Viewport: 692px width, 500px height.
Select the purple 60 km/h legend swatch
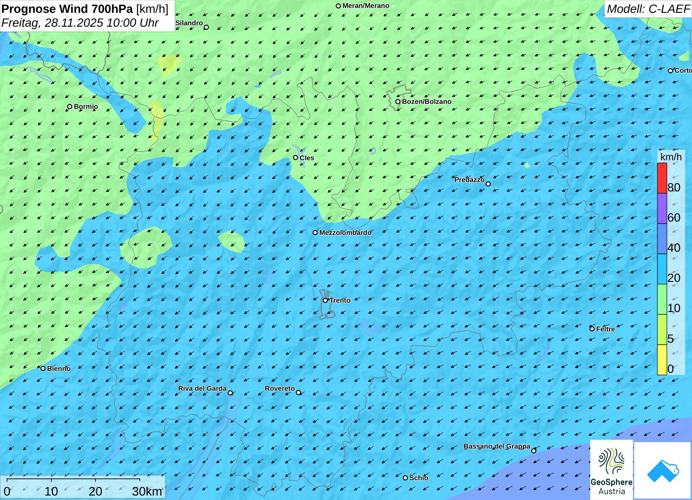click(x=662, y=209)
